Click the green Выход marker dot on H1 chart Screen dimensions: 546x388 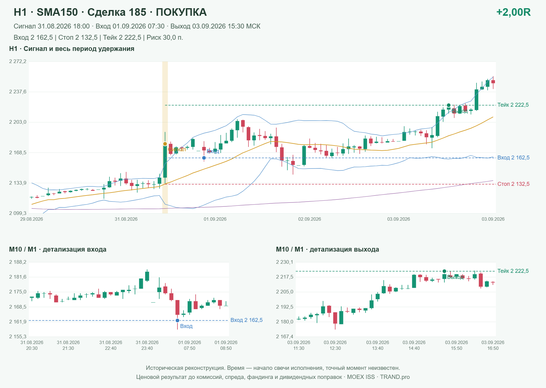(449, 105)
